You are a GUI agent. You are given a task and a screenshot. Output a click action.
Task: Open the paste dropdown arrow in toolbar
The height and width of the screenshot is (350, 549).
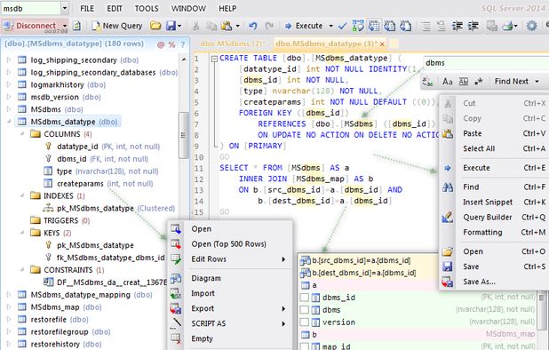238,26
